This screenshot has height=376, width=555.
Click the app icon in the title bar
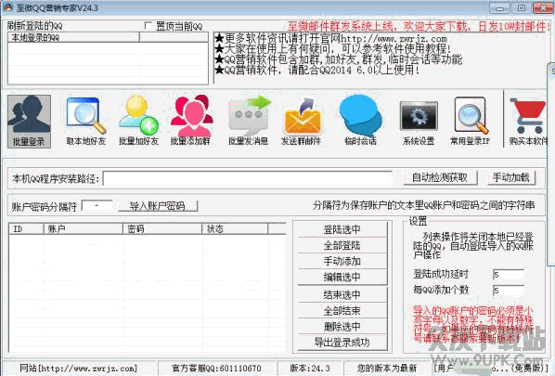point(7,7)
